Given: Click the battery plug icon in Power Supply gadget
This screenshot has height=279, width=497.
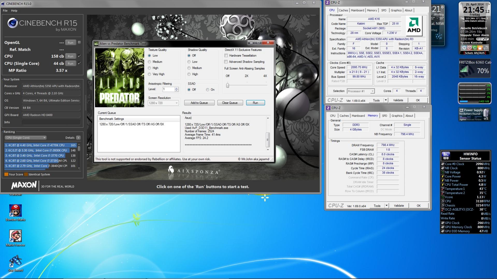Looking at the screenshot, I should coord(486,113).
